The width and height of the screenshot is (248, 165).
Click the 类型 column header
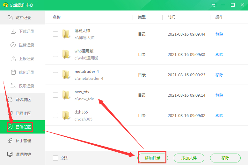142,17
